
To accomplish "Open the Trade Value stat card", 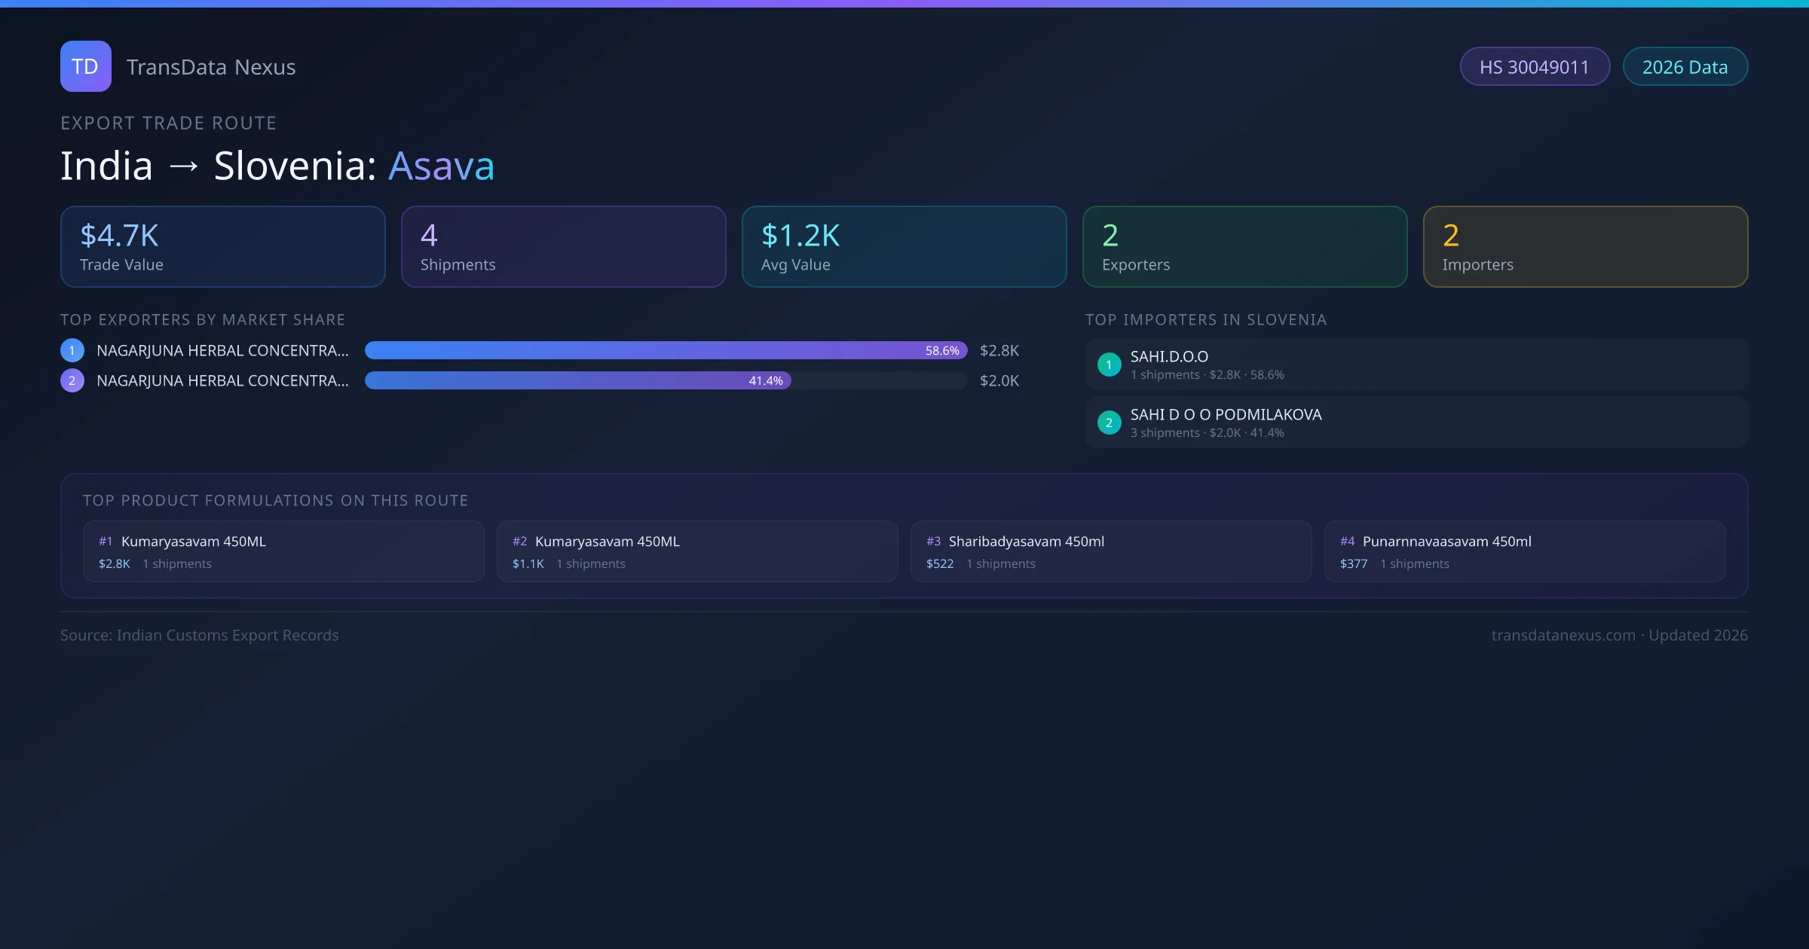I will pos(222,246).
